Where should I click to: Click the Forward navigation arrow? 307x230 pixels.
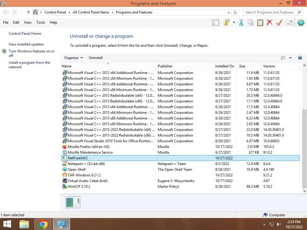(14, 12)
